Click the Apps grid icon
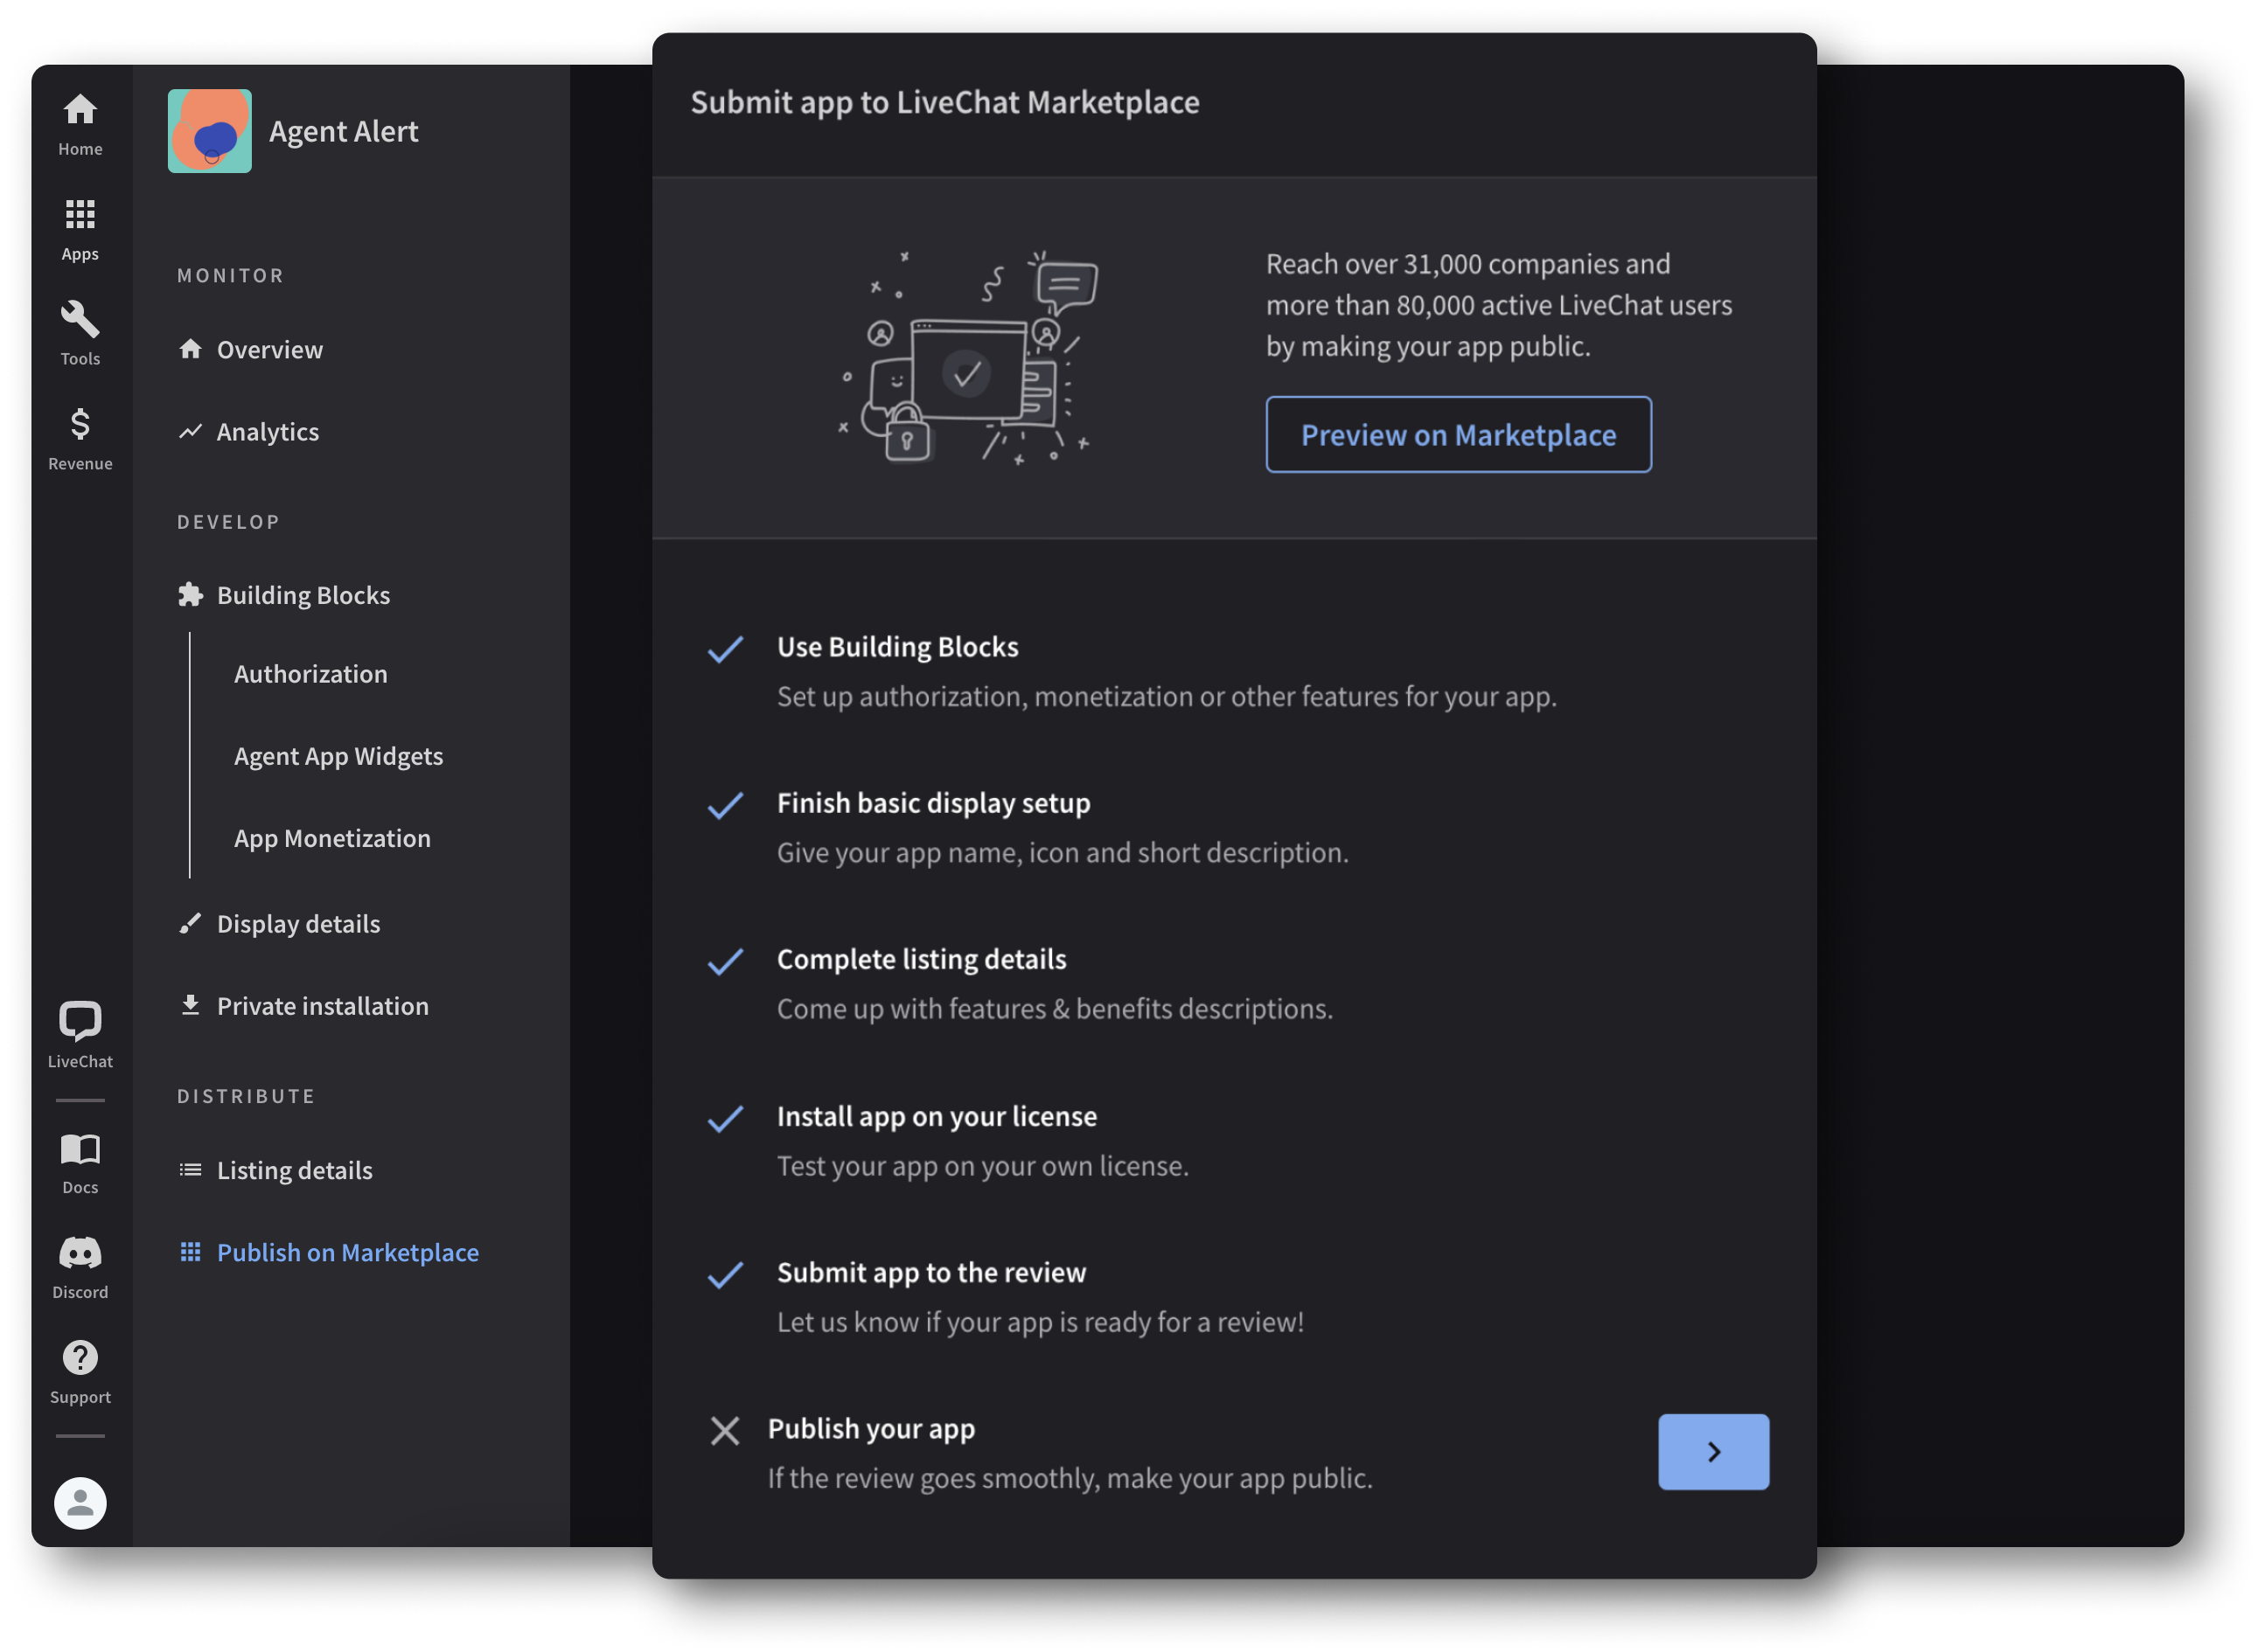Viewport: 2258px width, 1652px height. [x=80, y=214]
